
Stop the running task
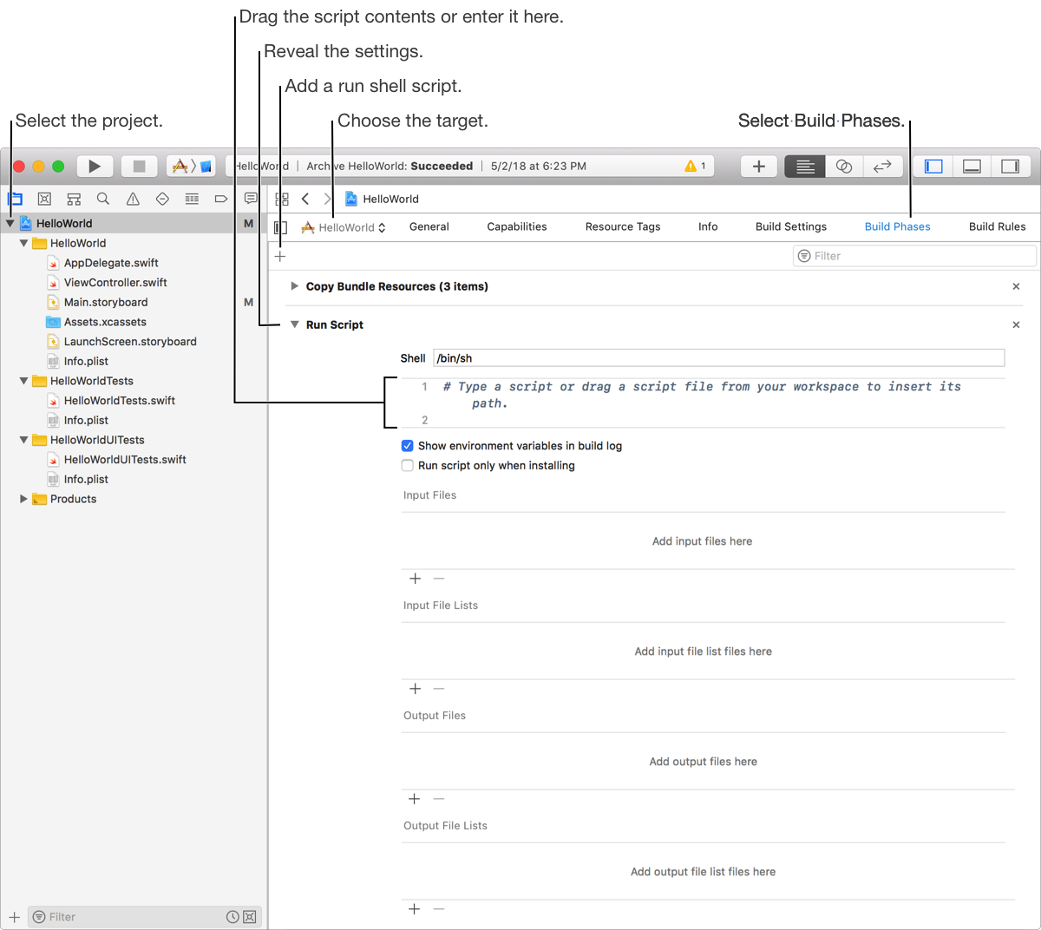click(x=139, y=166)
